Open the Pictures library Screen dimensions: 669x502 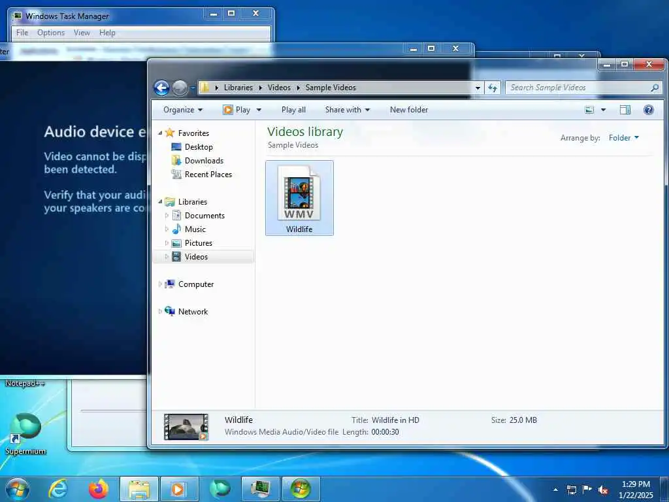[x=199, y=243]
